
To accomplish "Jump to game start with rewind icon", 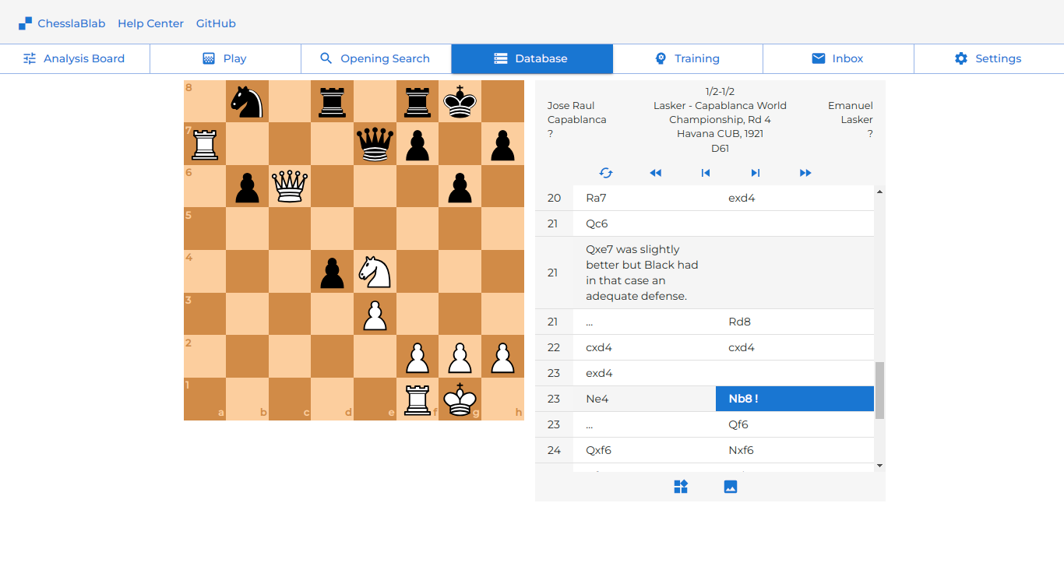I will (x=655, y=173).
